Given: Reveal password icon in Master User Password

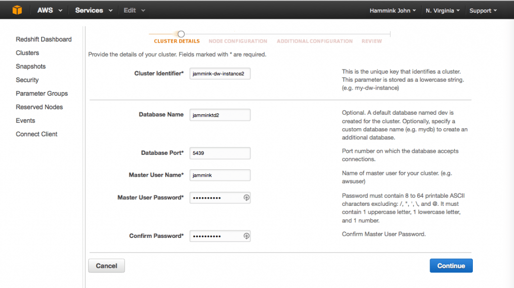Looking at the screenshot, I should pos(246,198).
